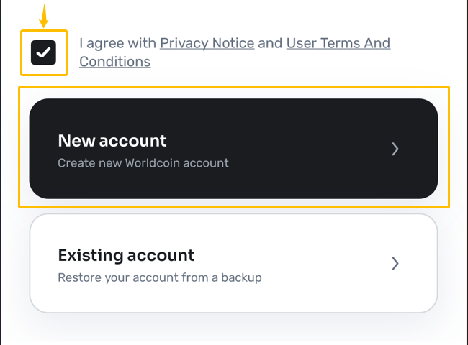468x345 pixels.
Task: Uncheck the agreement checkbox
Action: pyautogui.click(x=44, y=52)
